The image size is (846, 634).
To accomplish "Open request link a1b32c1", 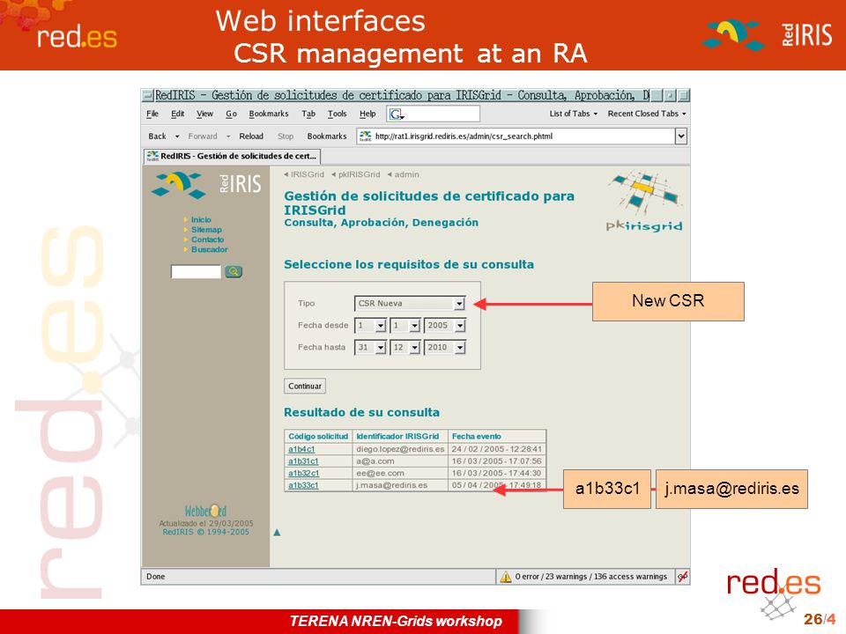I will [303, 474].
